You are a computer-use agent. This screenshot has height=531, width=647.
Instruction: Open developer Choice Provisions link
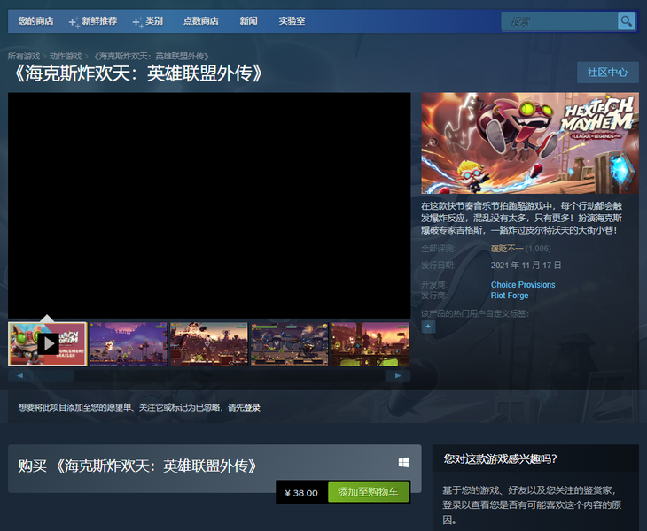[523, 285]
